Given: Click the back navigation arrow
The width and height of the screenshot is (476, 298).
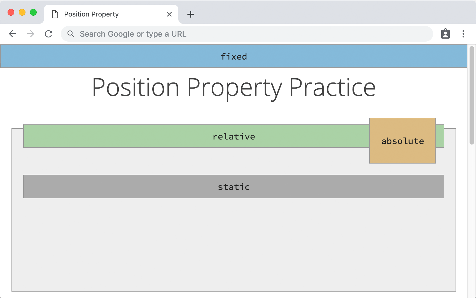Looking at the screenshot, I should tap(13, 34).
